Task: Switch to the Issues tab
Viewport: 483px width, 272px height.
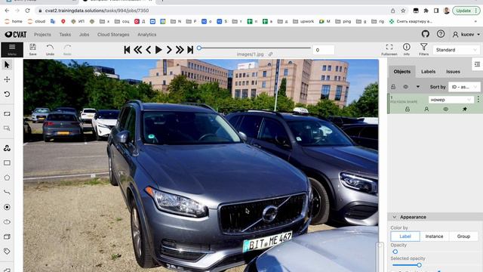Action: click(x=453, y=72)
